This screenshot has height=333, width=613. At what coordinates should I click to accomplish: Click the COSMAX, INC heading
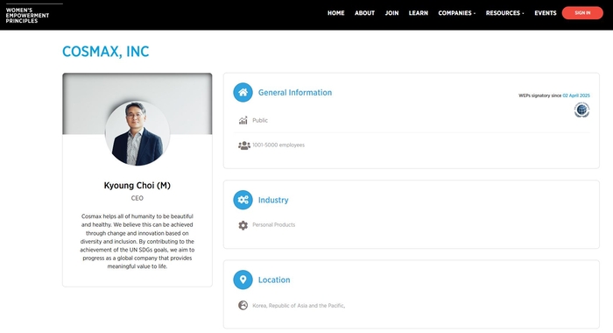click(x=106, y=52)
